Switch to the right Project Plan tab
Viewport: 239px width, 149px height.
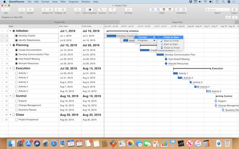pos(177,22)
